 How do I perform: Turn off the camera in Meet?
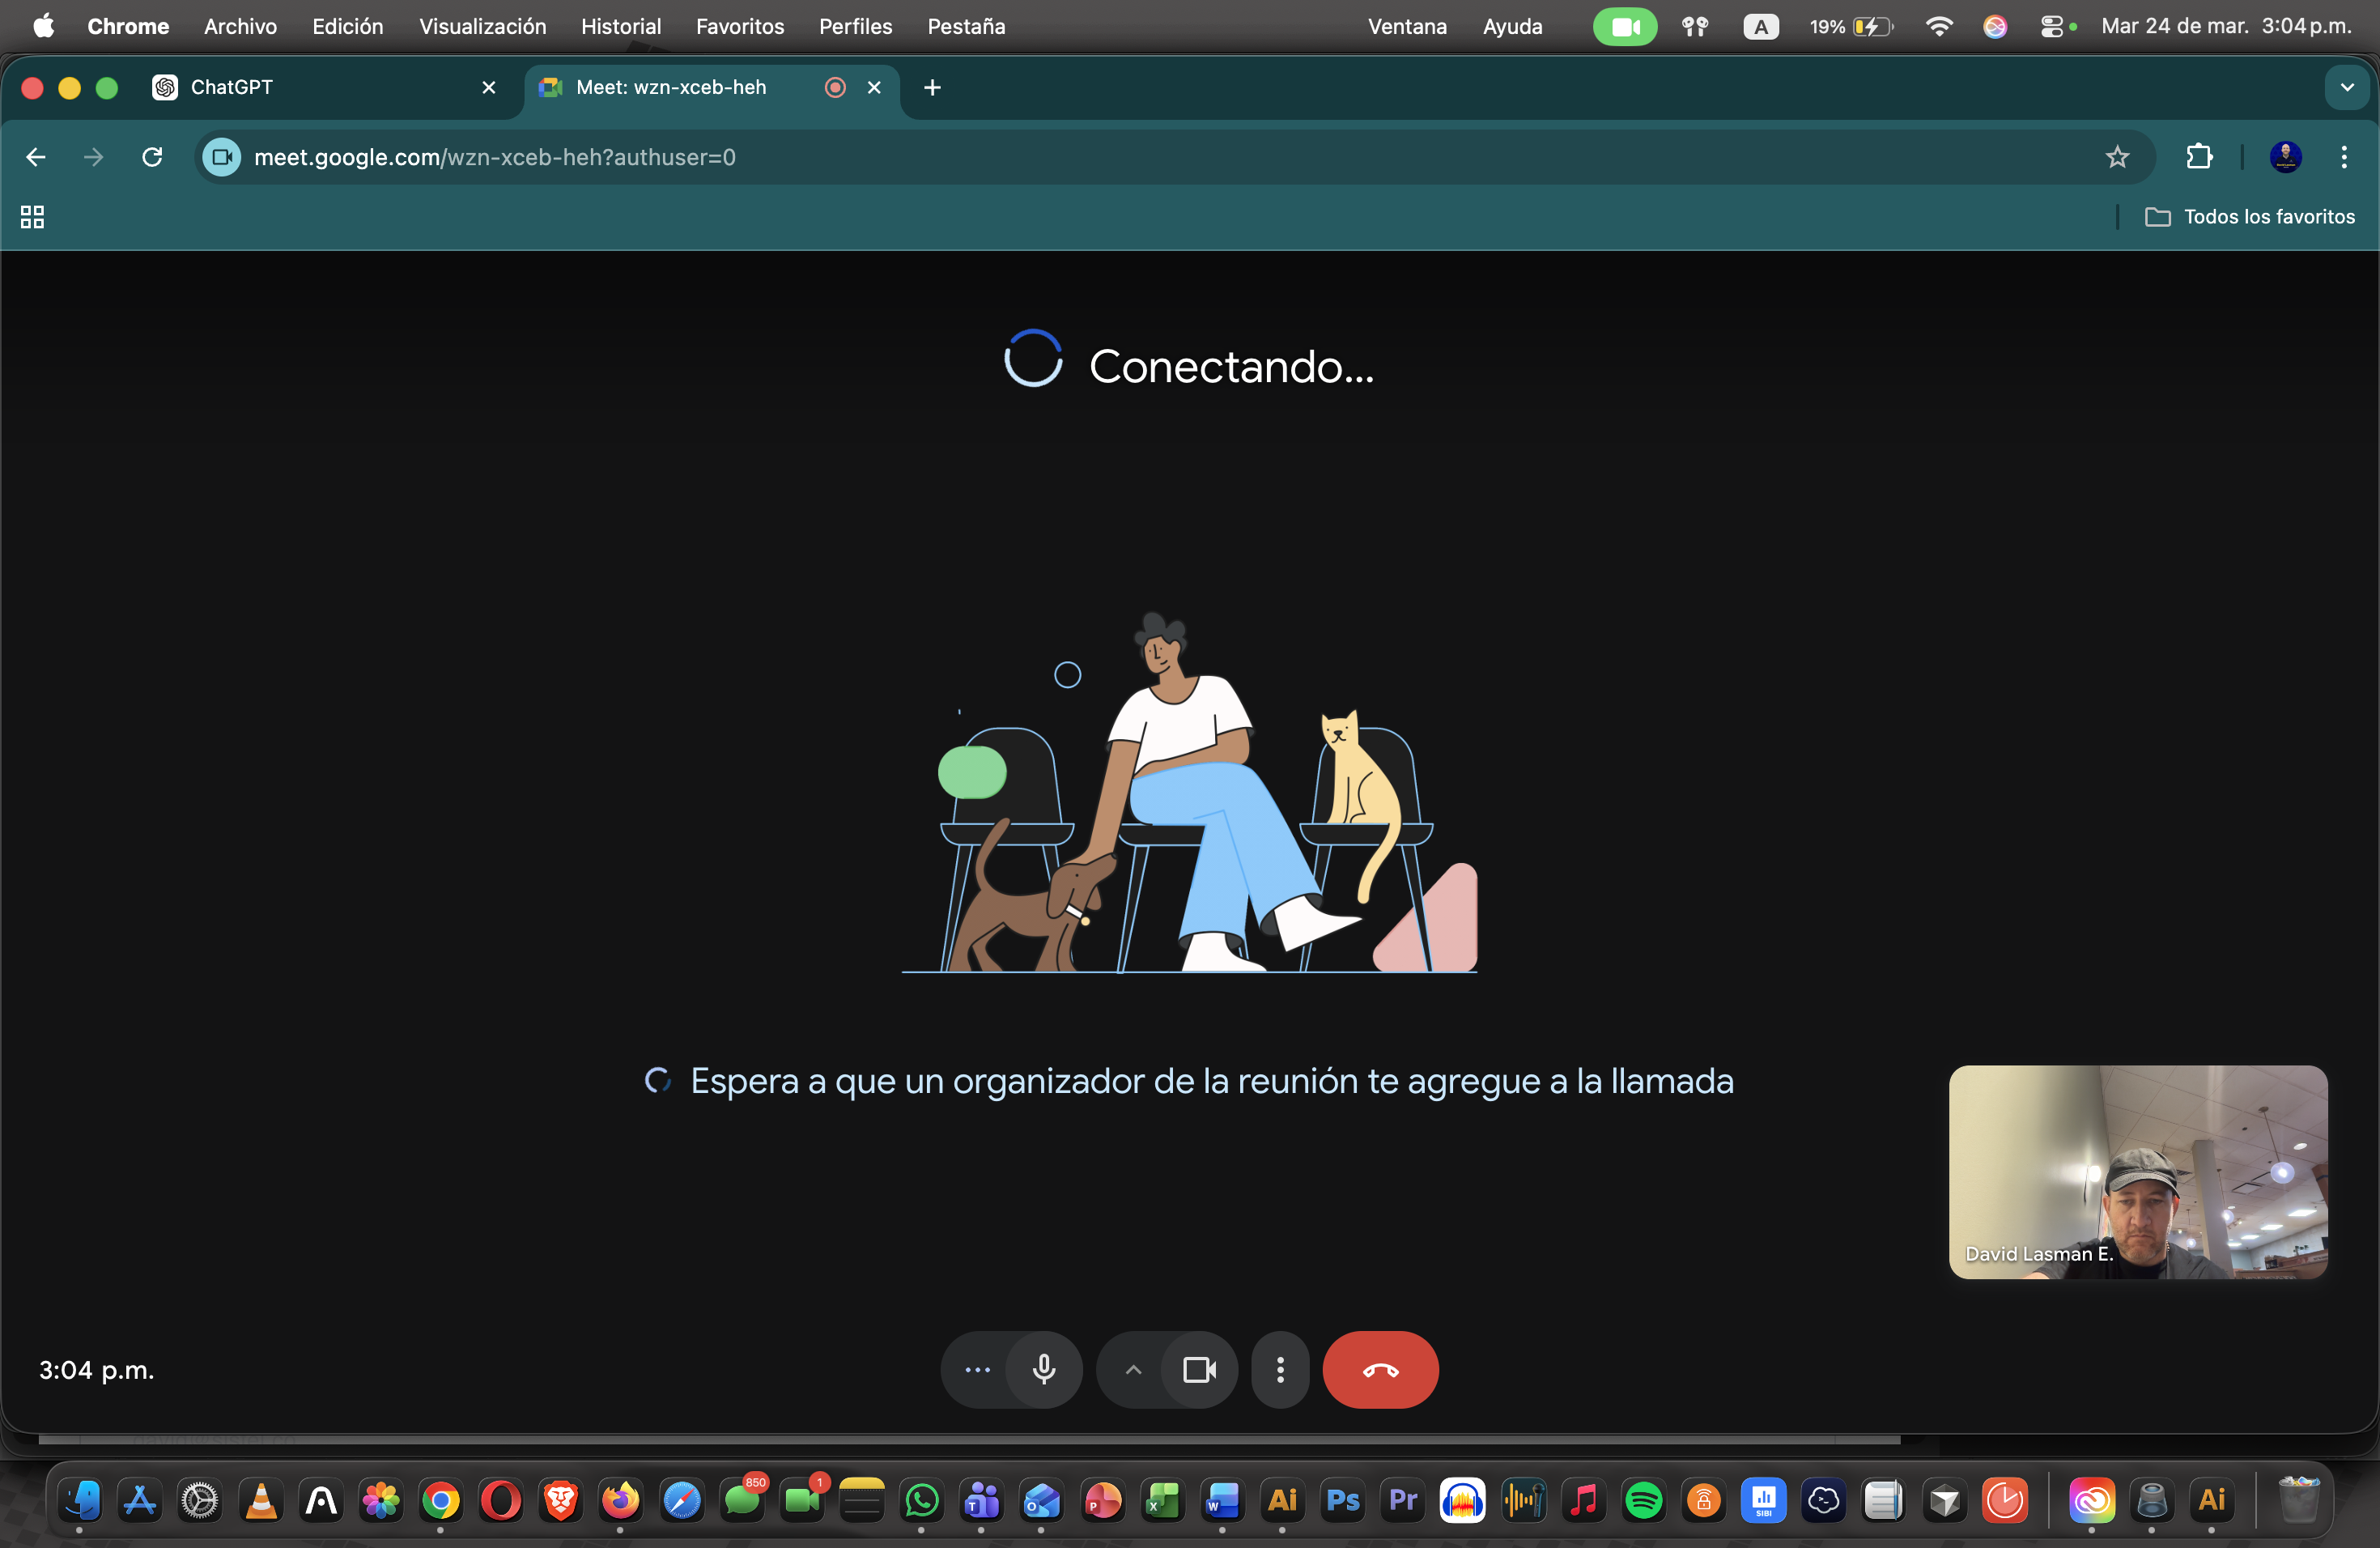[1199, 1369]
